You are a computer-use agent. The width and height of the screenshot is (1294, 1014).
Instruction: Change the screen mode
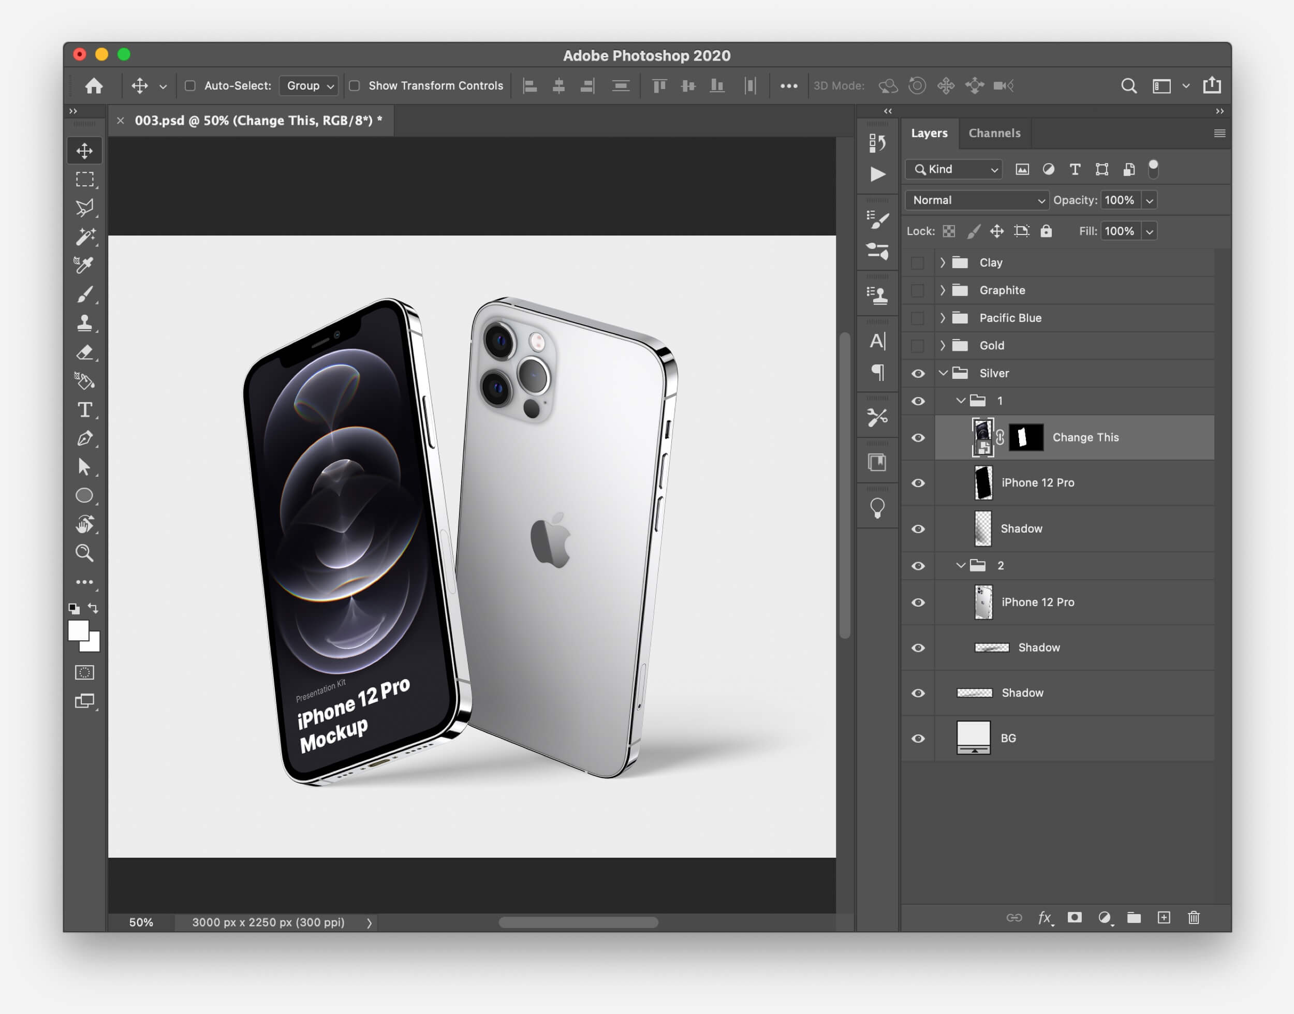(84, 701)
